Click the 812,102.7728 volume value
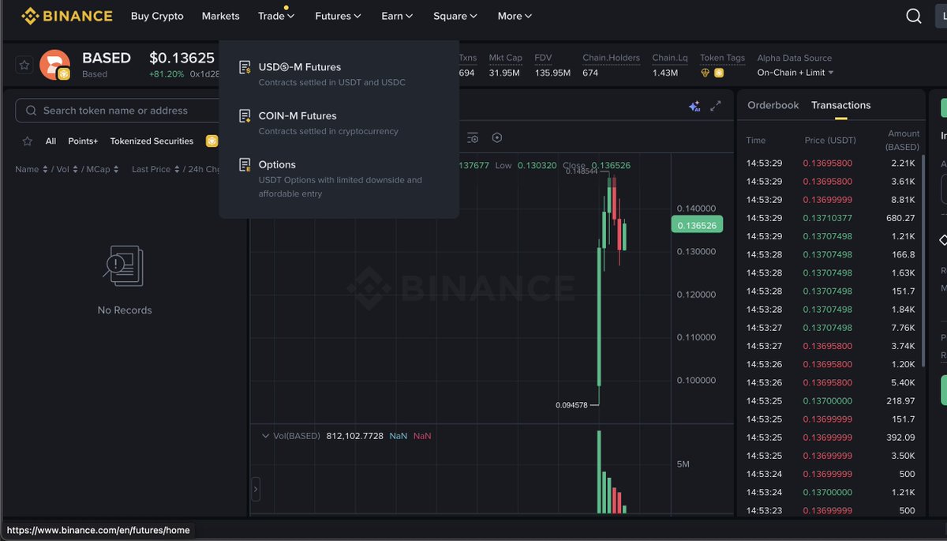The width and height of the screenshot is (947, 541). pos(354,436)
